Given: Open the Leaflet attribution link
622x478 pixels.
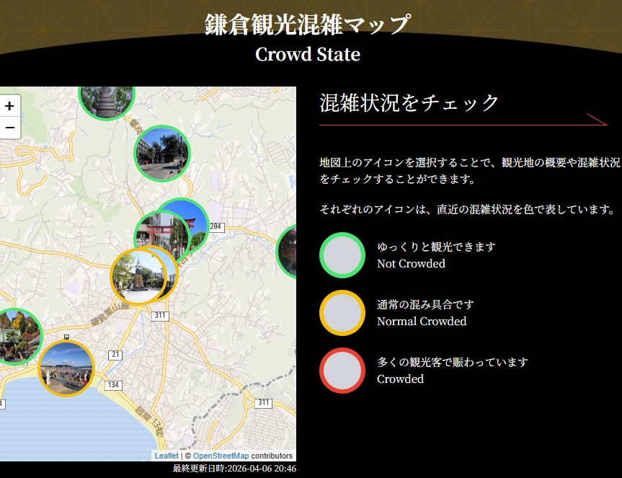Looking at the screenshot, I should click(x=166, y=456).
